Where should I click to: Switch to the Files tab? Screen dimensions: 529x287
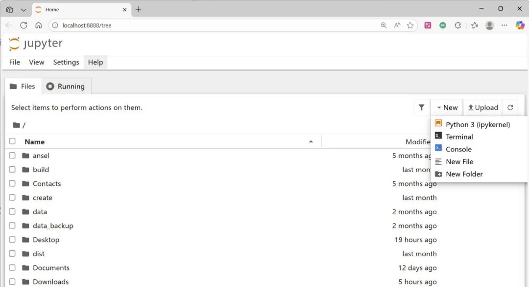23,86
